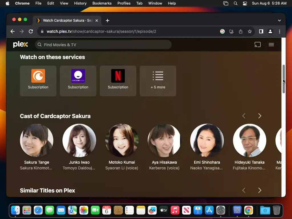The width and height of the screenshot is (292, 219).
Task: Open the Edit menu in menu bar
Action: [51, 3]
